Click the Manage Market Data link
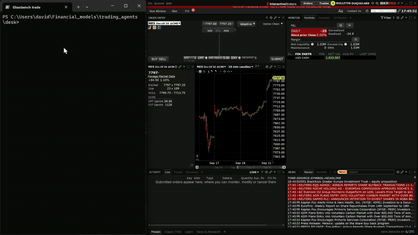Image resolution: width=418 pixels, height=235 pixels. 161,76
